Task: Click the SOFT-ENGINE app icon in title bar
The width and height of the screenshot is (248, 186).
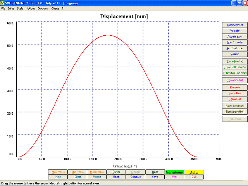Action: click(x=3, y=3)
